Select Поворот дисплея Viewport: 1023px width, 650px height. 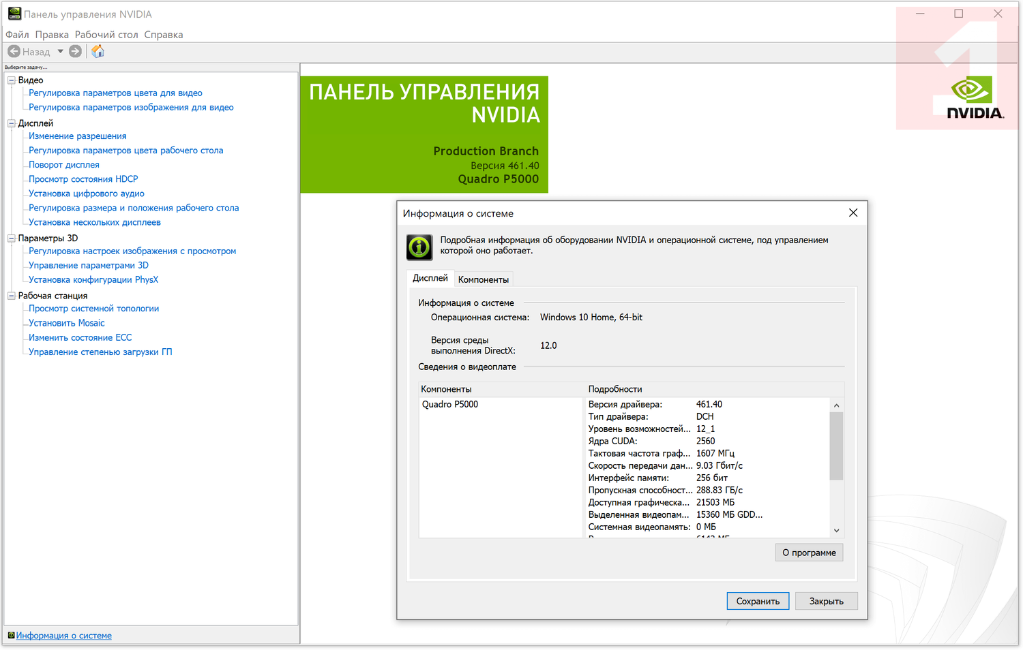pyautogui.click(x=64, y=165)
